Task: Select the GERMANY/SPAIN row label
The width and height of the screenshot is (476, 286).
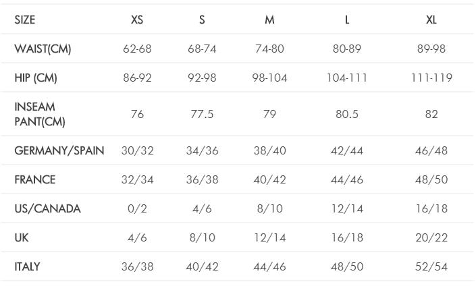Action: [x=59, y=150]
